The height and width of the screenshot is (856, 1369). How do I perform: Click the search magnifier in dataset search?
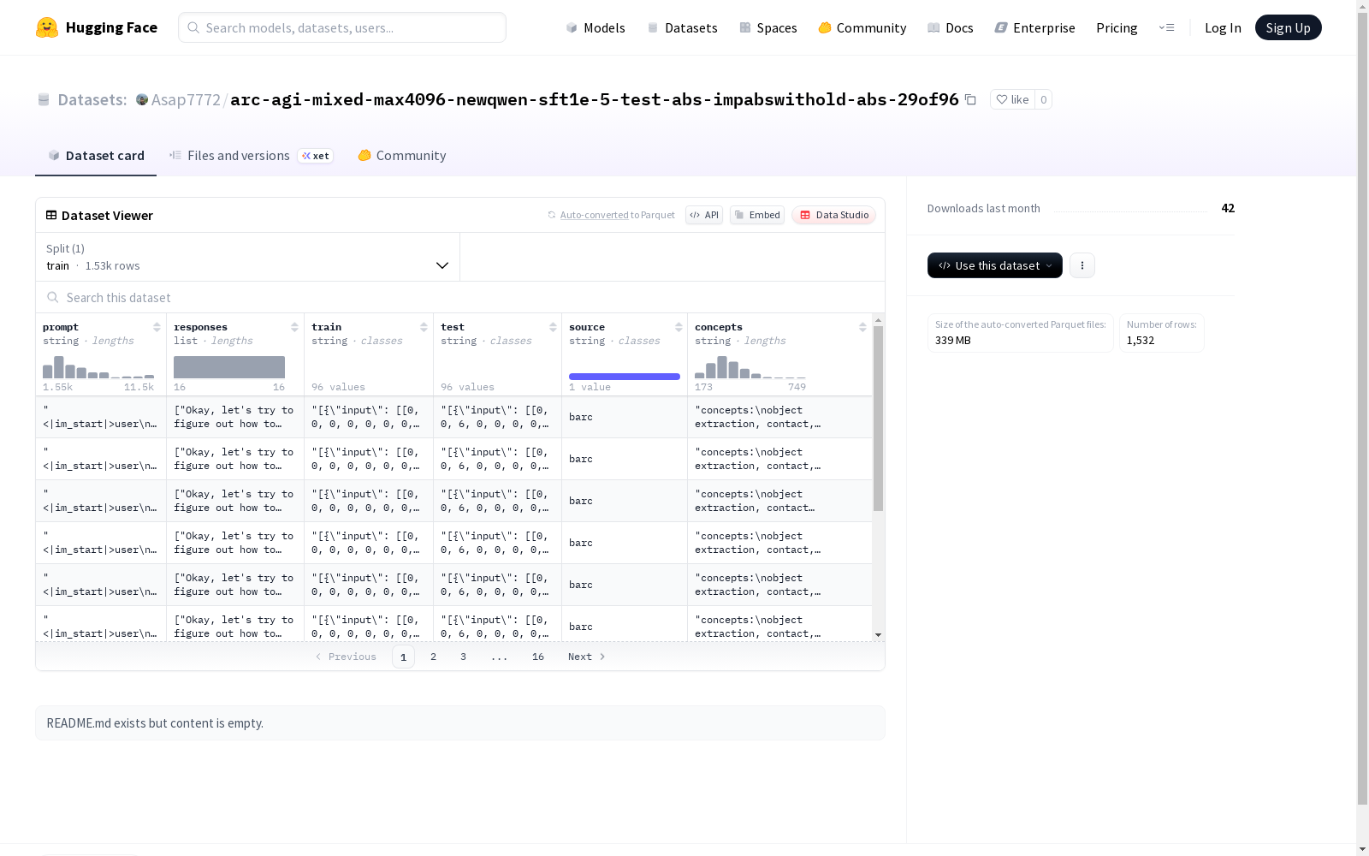(x=53, y=297)
